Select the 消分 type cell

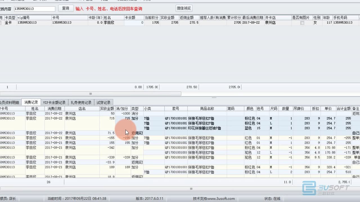(137, 114)
